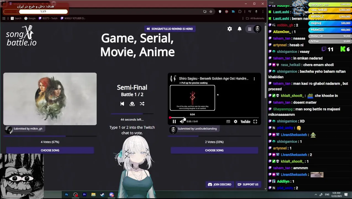Click the battle countdown progress bar
352x199 pixels.
coord(132,114)
